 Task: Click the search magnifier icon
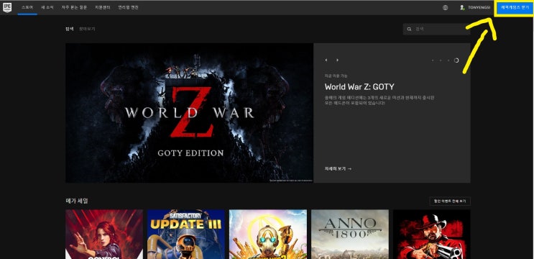[409, 29]
